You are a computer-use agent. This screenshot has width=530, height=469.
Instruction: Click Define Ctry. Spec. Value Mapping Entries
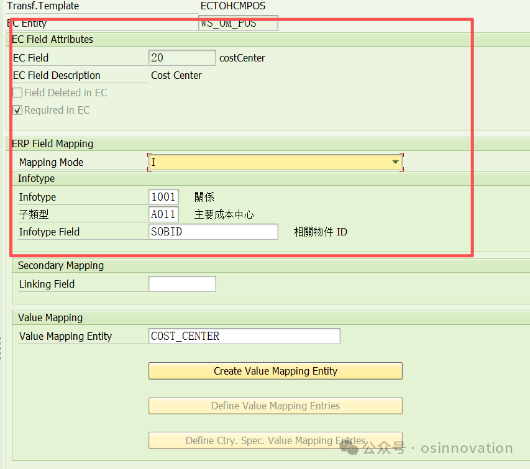pos(275,440)
